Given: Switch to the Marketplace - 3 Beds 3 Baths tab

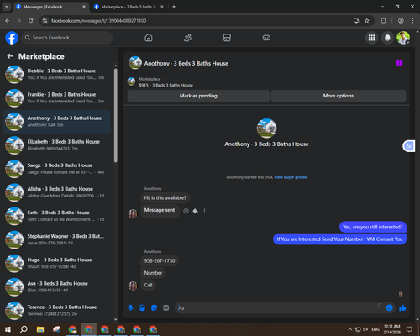Looking at the screenshot, I should (x=129, y=7).
